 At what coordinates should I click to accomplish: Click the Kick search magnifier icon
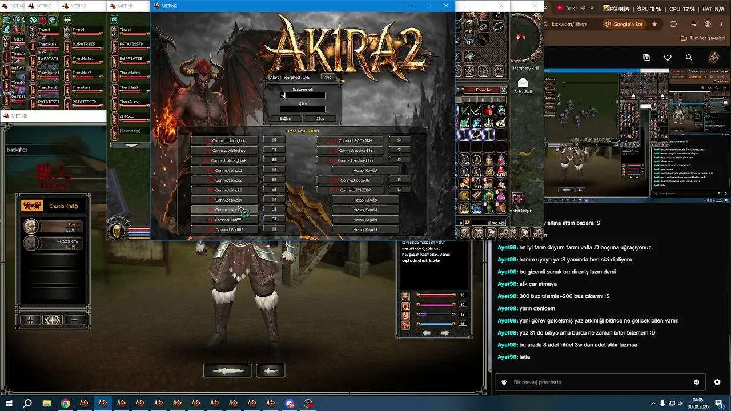click(689, 58)
